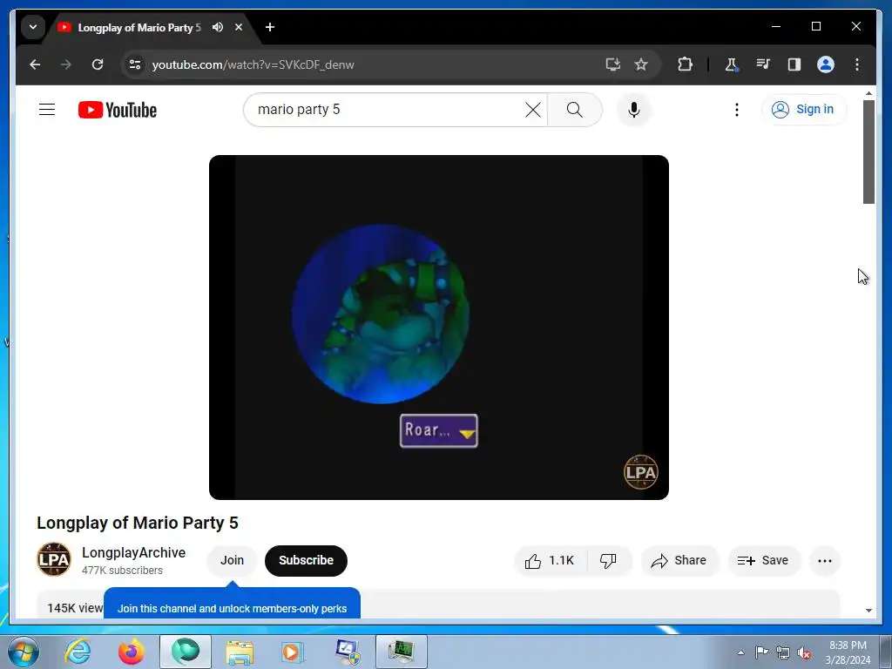Open the muted volume tray icon
The width and height of the screenshot is (892, 669).
pos(804,652)
